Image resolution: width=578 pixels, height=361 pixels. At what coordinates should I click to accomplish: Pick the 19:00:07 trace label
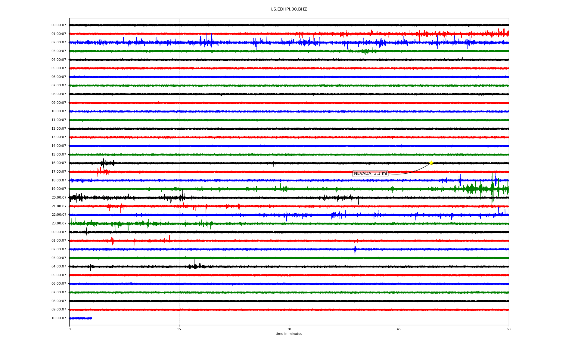(x=59, y=189)
